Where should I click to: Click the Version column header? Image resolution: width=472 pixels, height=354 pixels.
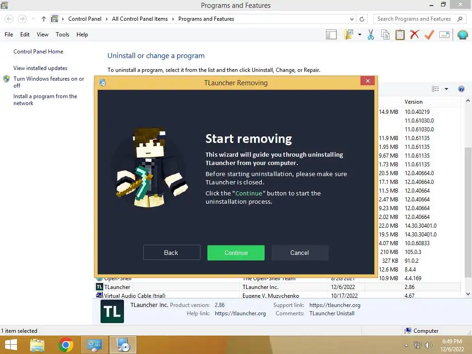[431, 102]
